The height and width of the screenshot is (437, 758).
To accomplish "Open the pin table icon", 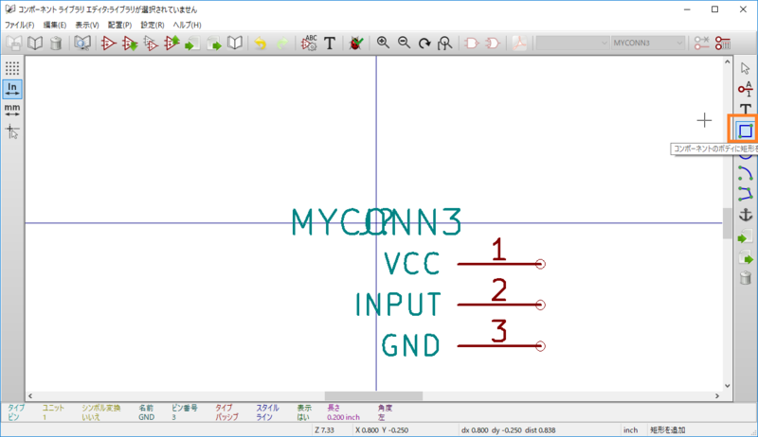I will [x=723, y=44].
